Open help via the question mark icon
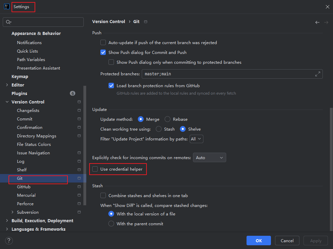This screenshot has width=333, height=249. pyautogui.click(x=9, y=241)
